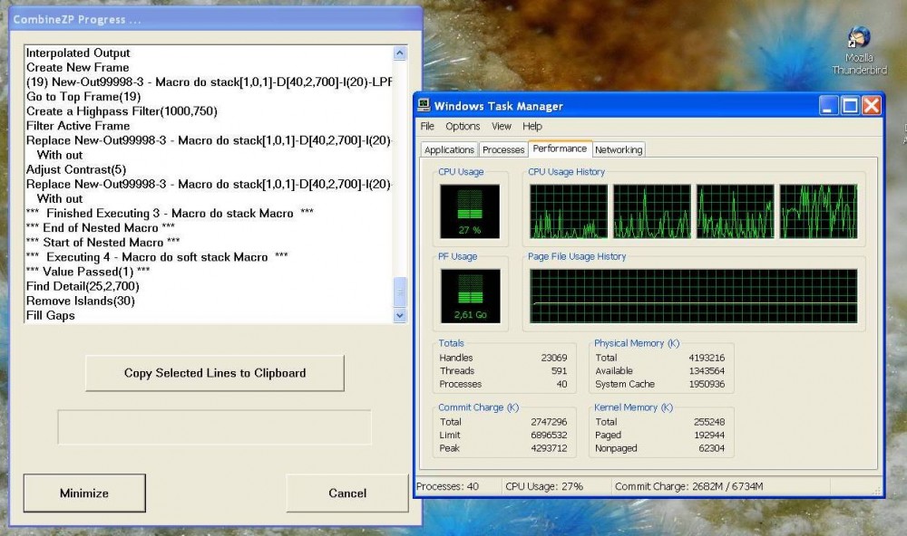Viewport: 907px width, 536px height.
Task: Click Copy Selected Lines to Clipboard button
Action: click(x=215, y=373)
